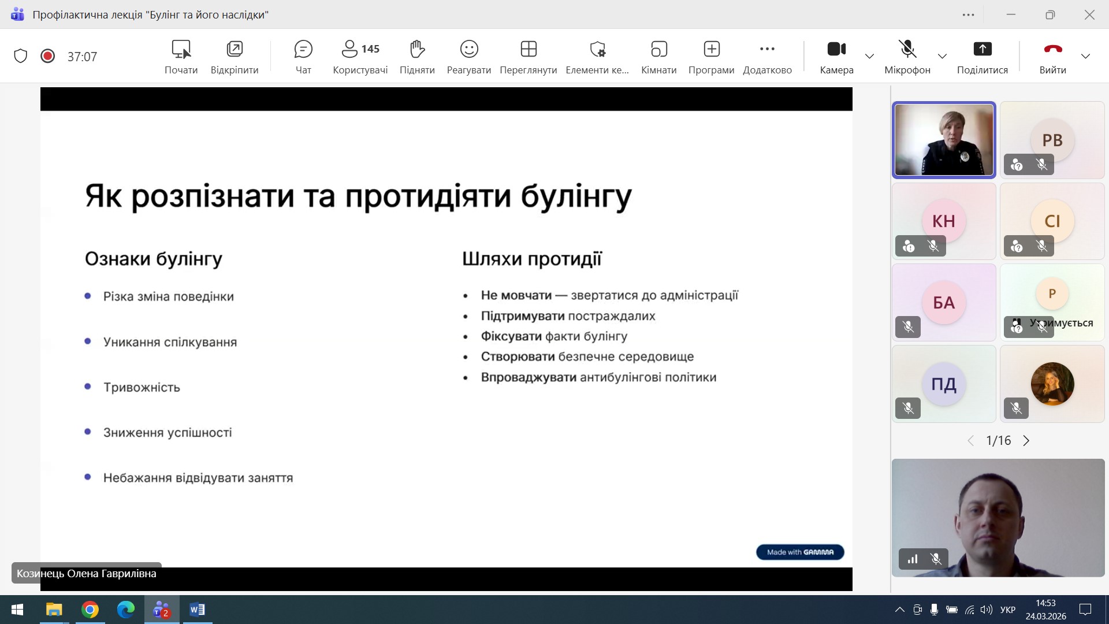Open reactions with Реагувати icon

pyautogui.click(x=468, y=56)
